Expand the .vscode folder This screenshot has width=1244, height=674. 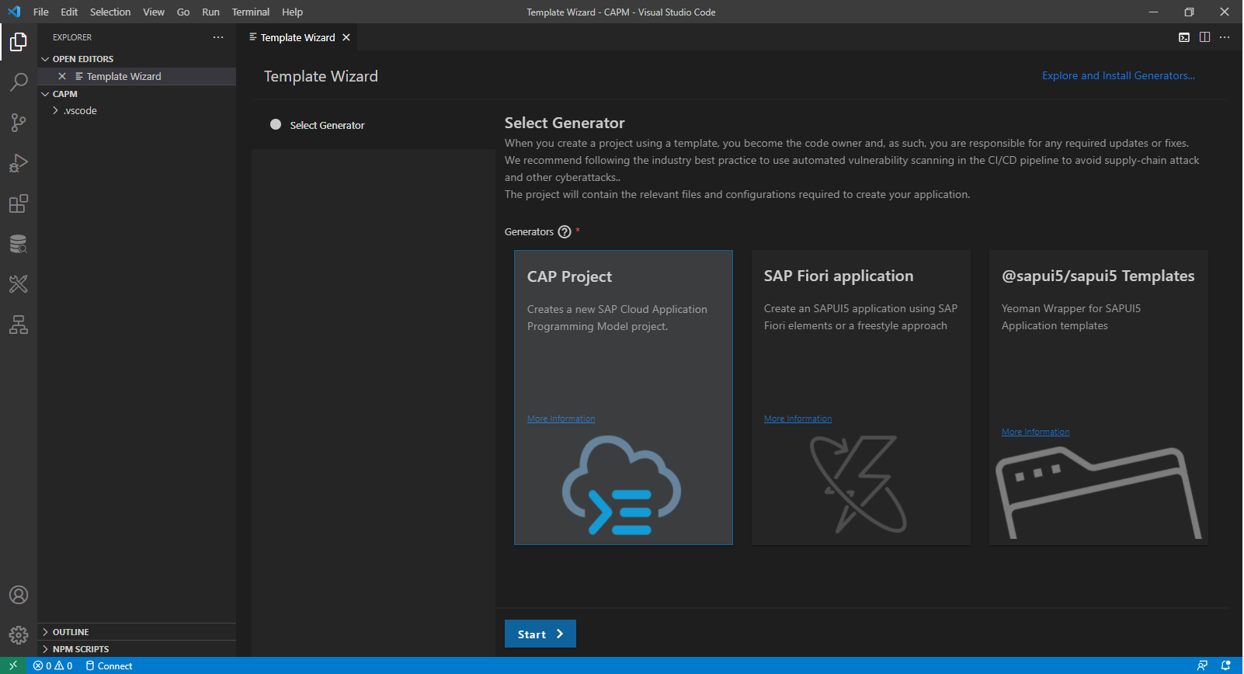80,111
